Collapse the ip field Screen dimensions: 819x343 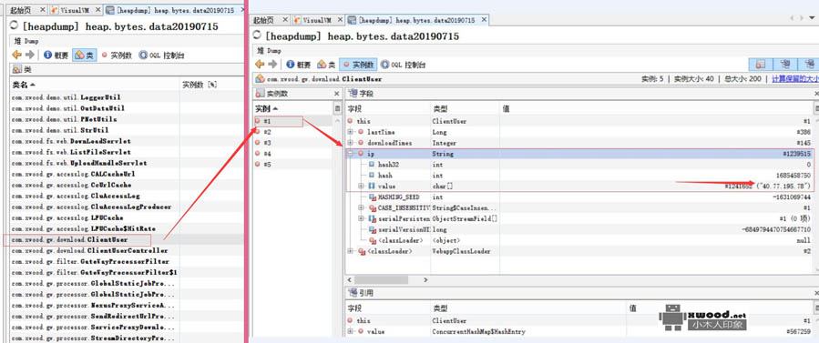pyautogui.click(x=351, y=154)
